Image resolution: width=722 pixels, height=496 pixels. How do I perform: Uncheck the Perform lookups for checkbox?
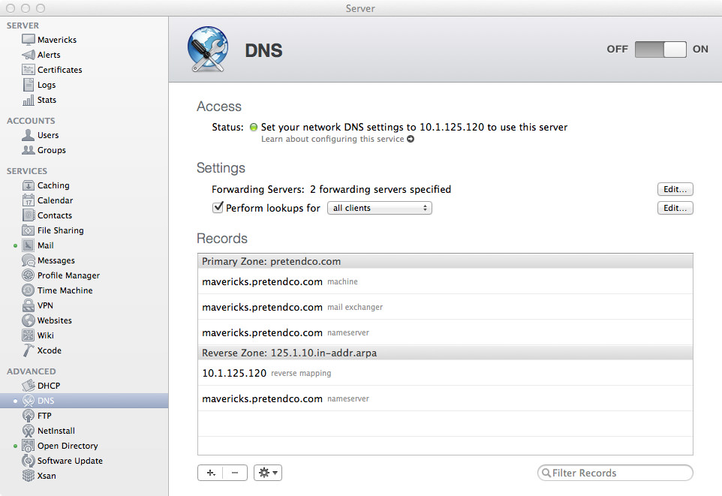point(218,207)
